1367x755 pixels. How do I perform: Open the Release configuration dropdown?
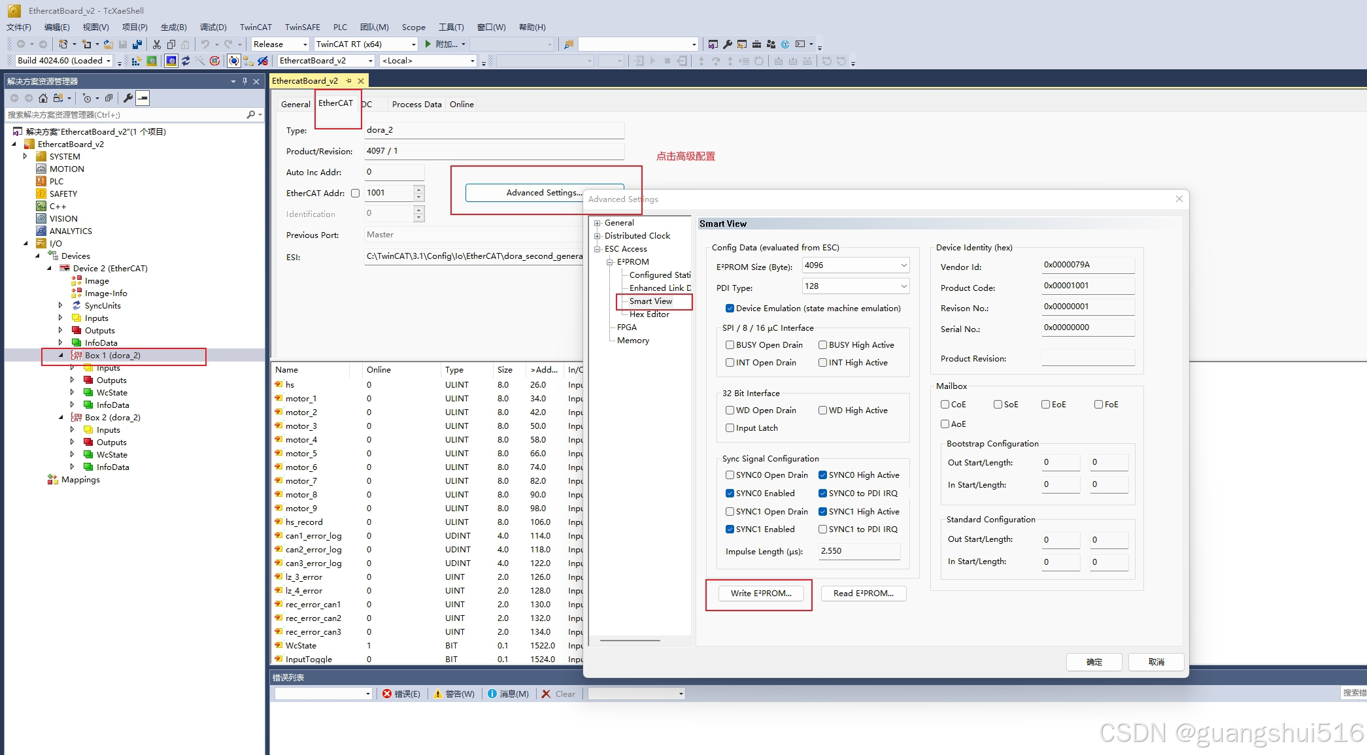(305, 44)
